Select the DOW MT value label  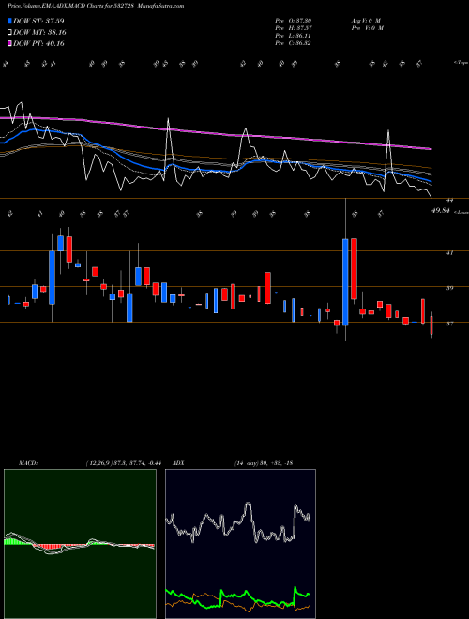pyautogui.click(x=39, y=33)
